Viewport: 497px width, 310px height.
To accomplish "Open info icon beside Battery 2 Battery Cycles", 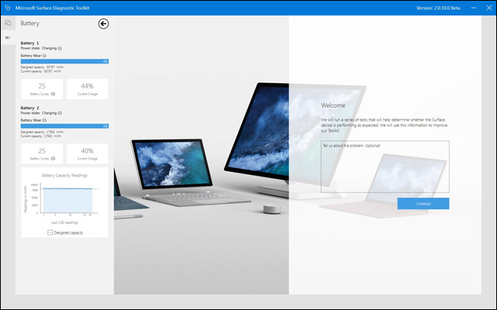I will 54,159.
